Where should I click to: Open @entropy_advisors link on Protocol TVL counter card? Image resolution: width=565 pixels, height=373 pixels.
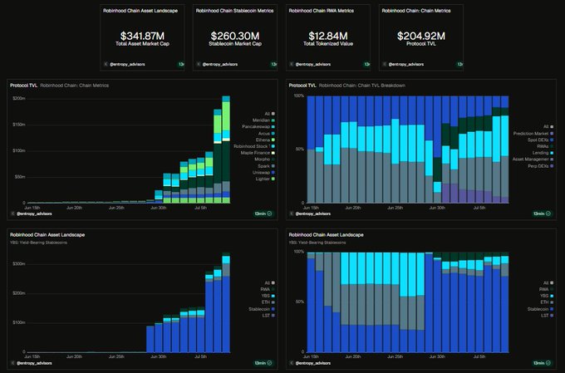tap(406, 64)
